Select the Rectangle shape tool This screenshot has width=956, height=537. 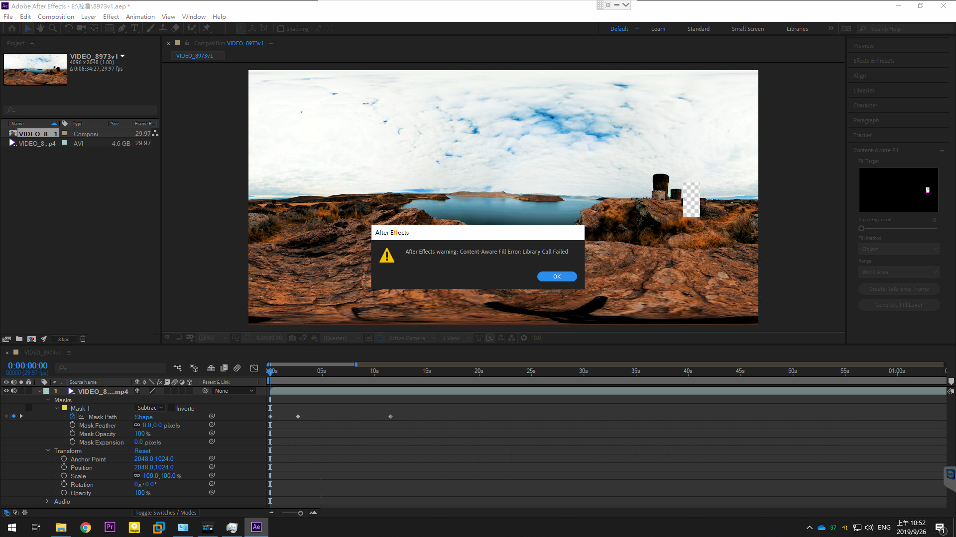(109, 28)
